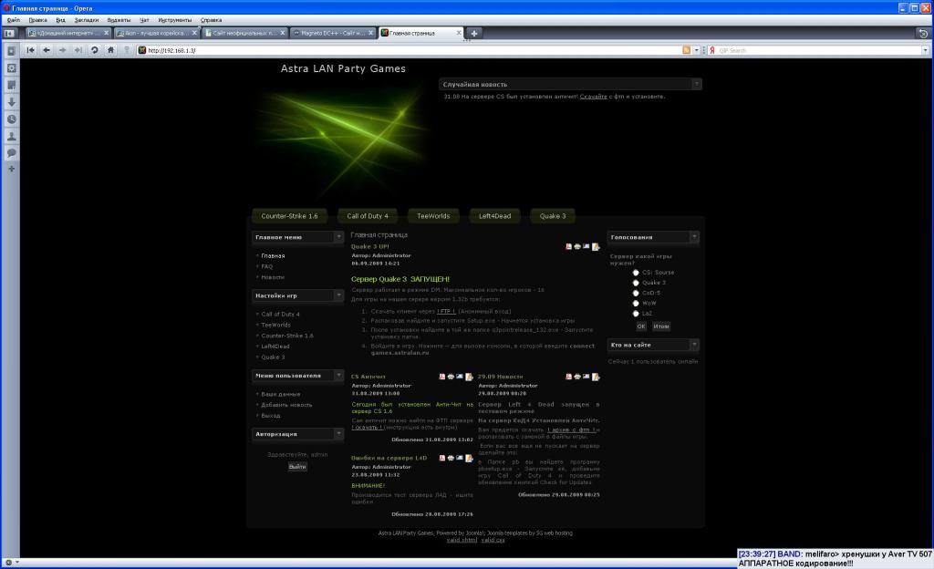Select the La2 poll radio option
This screenshot has height=569, width=934.
(x=636, y=313)
